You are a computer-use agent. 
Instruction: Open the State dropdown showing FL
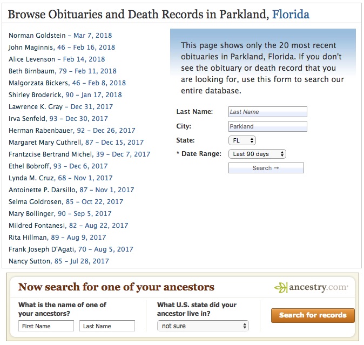click(x=242, y=140)
